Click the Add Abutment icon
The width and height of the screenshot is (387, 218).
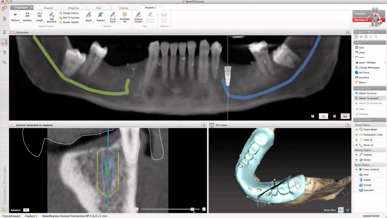pyautogui.click(x=51, y=15)
